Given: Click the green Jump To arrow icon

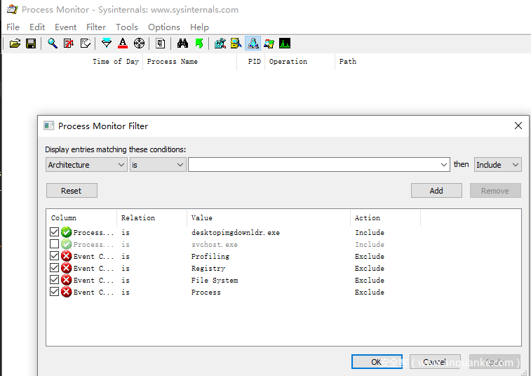Looking at the screenshot, I should (199, 43).
